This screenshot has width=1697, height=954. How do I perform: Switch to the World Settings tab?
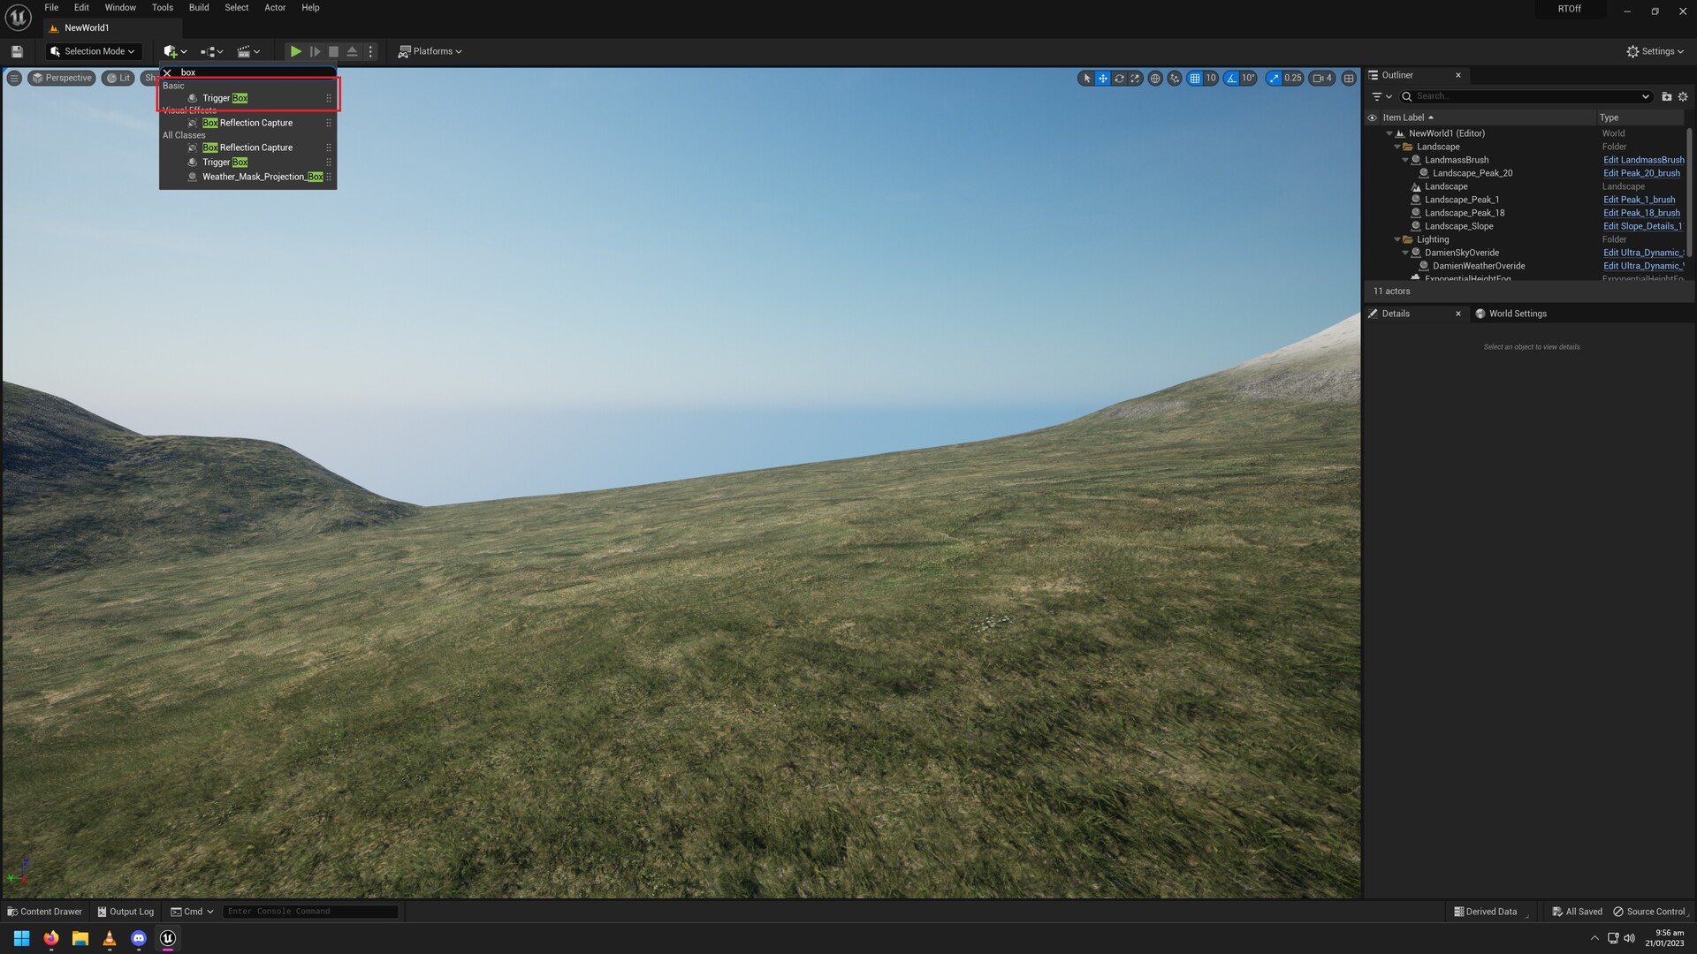(1517, 314)
